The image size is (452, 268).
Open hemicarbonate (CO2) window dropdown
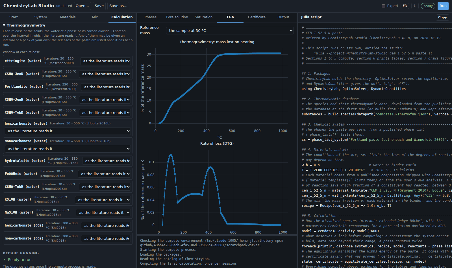click(x=106, y=225)
